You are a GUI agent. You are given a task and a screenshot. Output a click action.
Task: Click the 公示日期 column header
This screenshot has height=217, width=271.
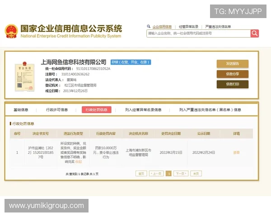pos(204,134)
